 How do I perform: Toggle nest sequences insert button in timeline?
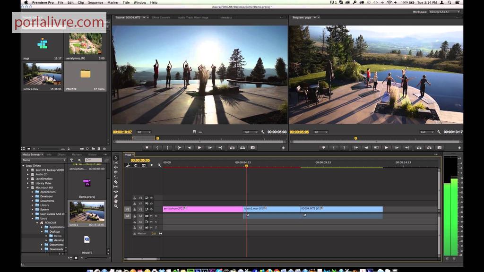pos(128,166)
